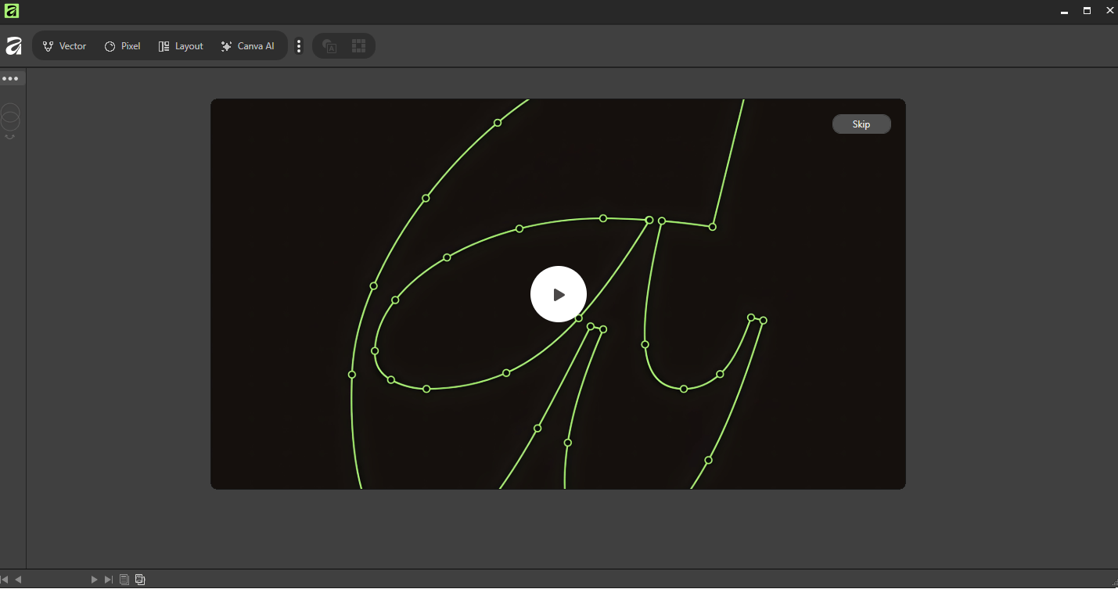Switch to the Vector studio

tap(64, 46)
